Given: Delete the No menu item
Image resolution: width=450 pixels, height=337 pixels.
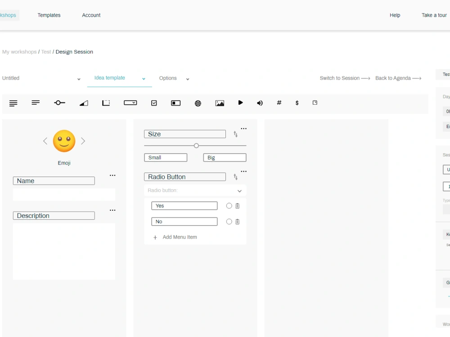Looking at the screenshot, I should point(237,222).
